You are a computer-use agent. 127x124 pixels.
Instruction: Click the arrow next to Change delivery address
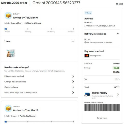[73, 82]
